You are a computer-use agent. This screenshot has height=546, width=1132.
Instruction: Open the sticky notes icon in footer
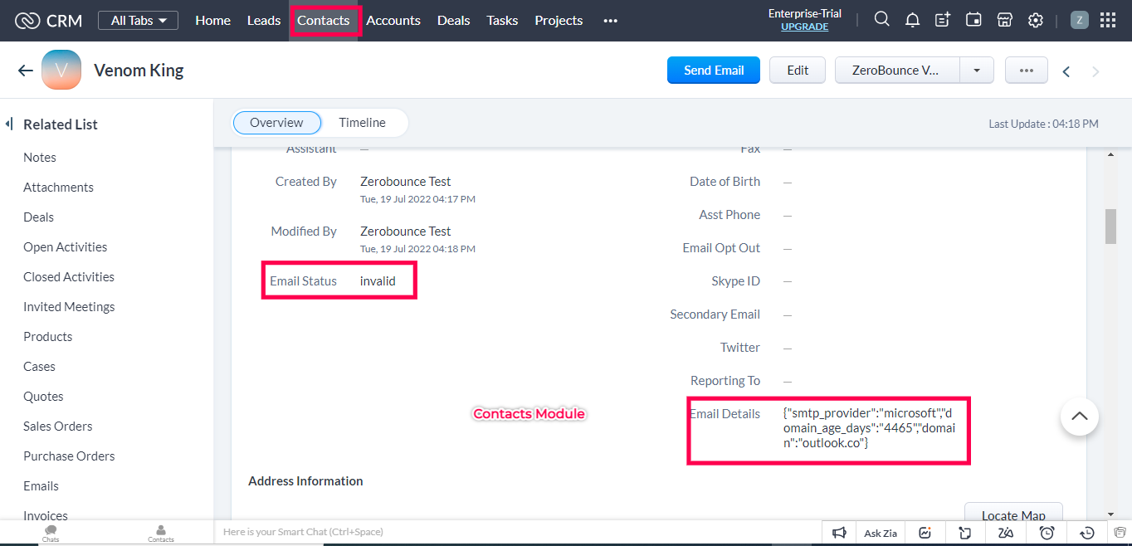click(965, 533)
